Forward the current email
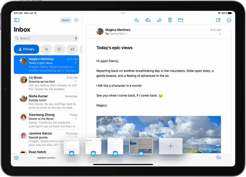 (159, 20)
